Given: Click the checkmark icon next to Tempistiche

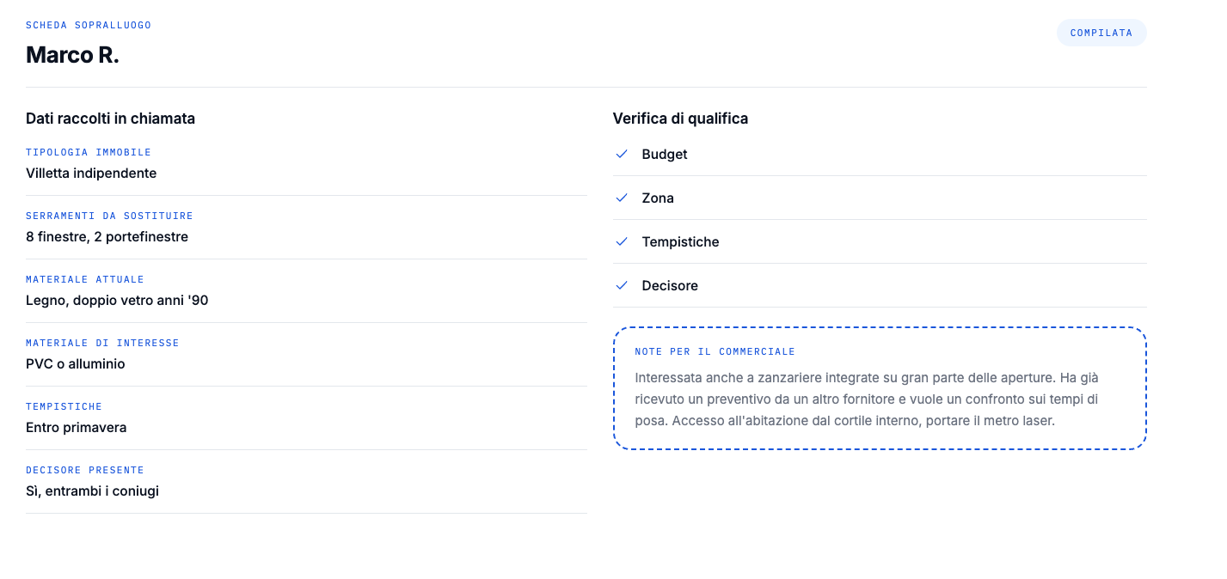Looking at the screenshot, I should (622, 241).
